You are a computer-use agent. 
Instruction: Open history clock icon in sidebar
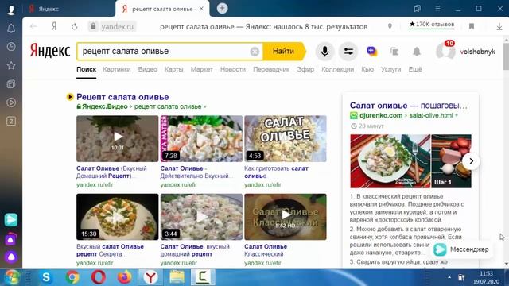click(11, 47)
